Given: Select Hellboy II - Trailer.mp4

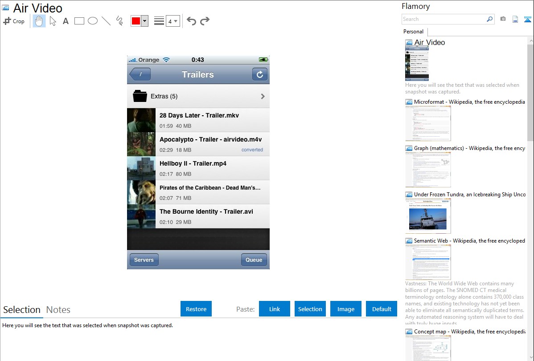Looking at the screenshot, I should click(x=198, y=168).
